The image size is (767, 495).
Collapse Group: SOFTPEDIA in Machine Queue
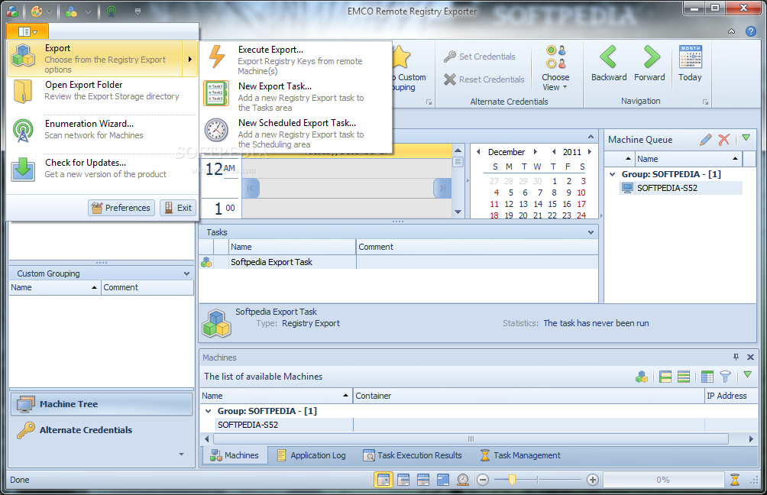[x=613, y=174]
